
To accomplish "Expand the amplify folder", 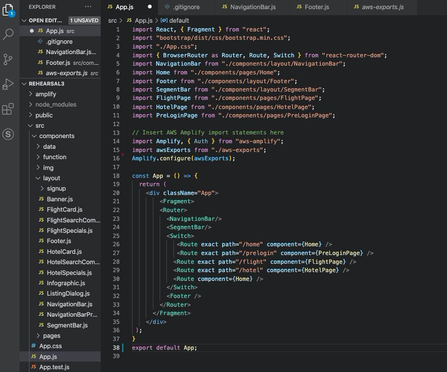I will tap(46, 94).
